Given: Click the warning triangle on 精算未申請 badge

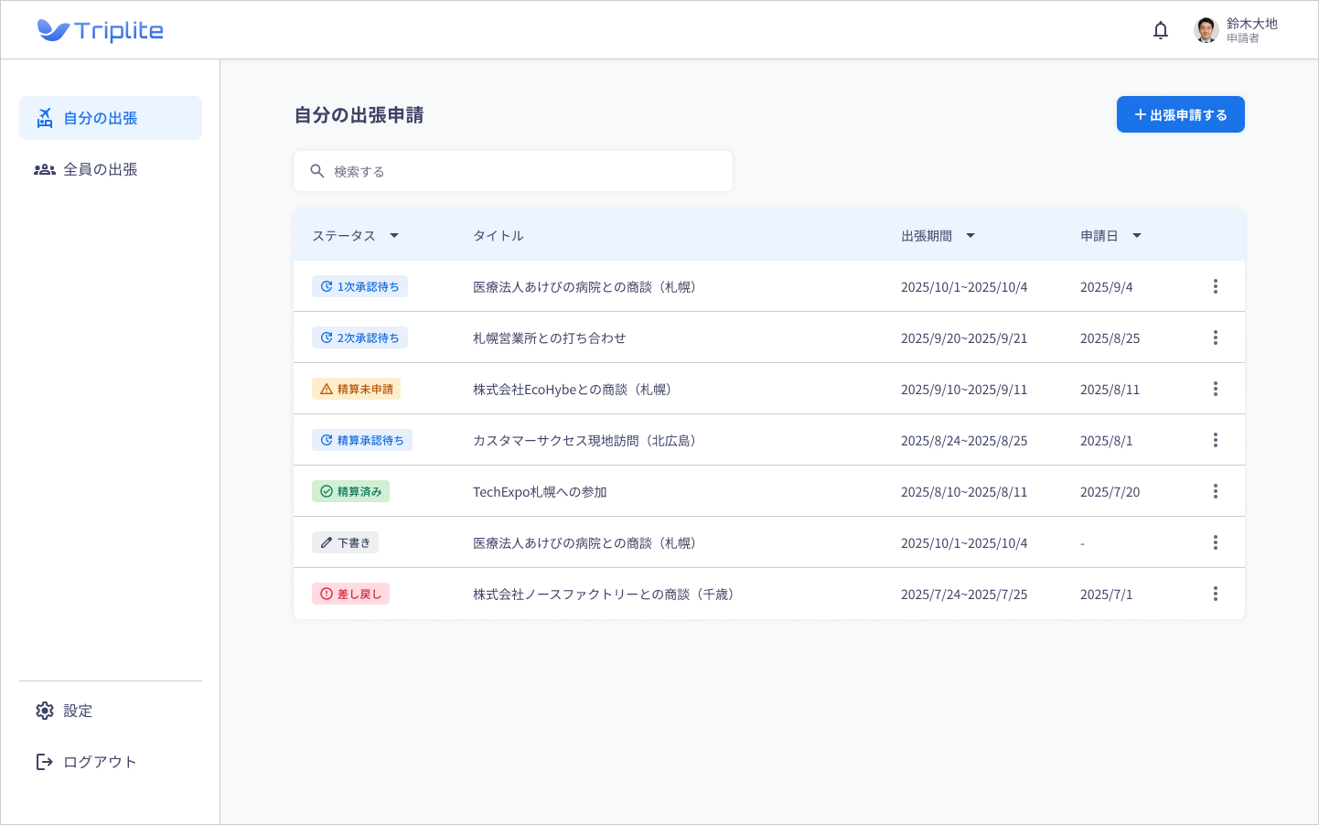Looking at the screenshot, I should tap(327, 388).
